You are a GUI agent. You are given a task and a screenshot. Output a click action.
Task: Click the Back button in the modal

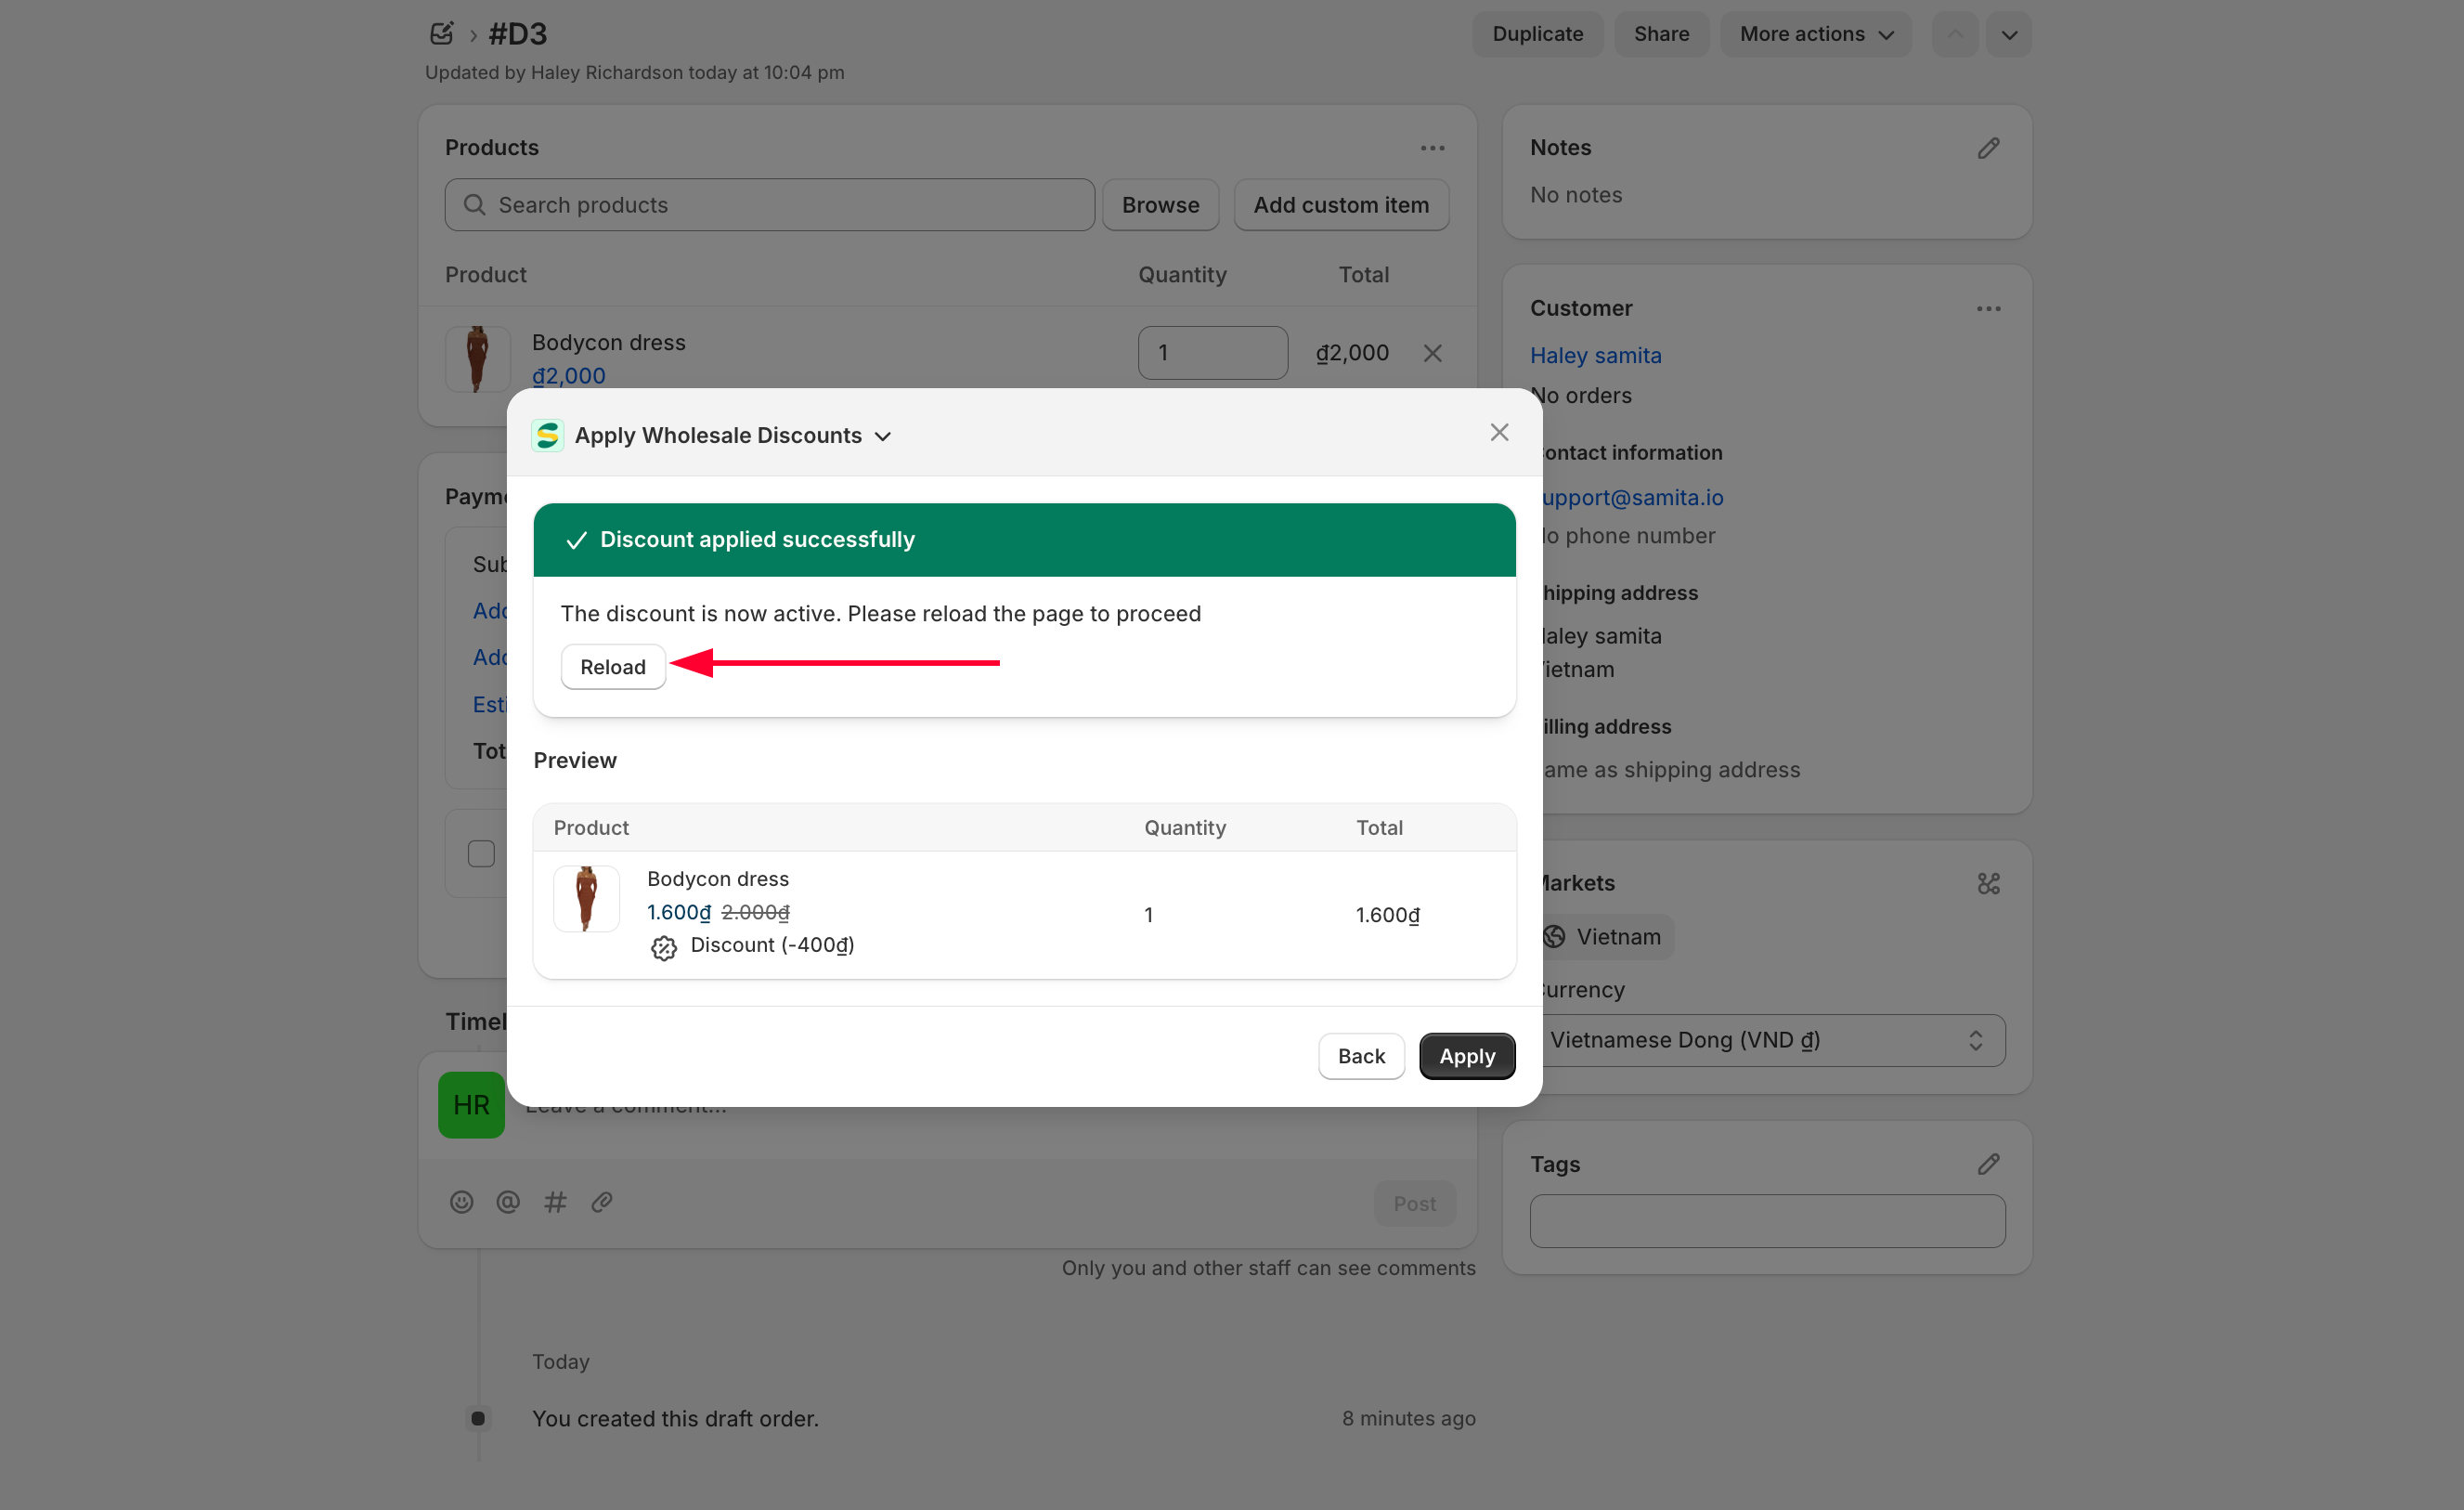coord(1360,1056)
